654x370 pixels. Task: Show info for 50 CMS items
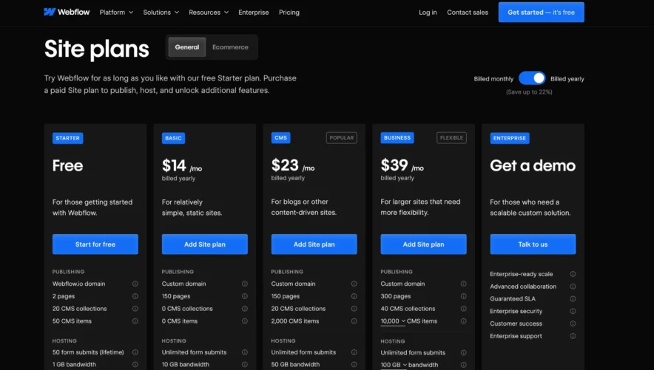point(135,321)
